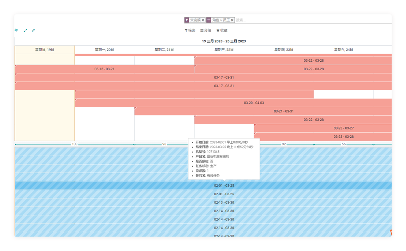Select the 星期三, 22日 column header

tap(224, 49)
